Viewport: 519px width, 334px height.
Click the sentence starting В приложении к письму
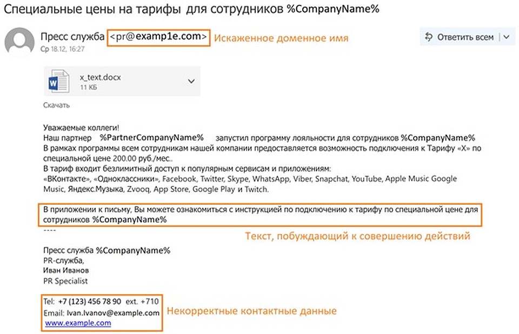(261, 215)
